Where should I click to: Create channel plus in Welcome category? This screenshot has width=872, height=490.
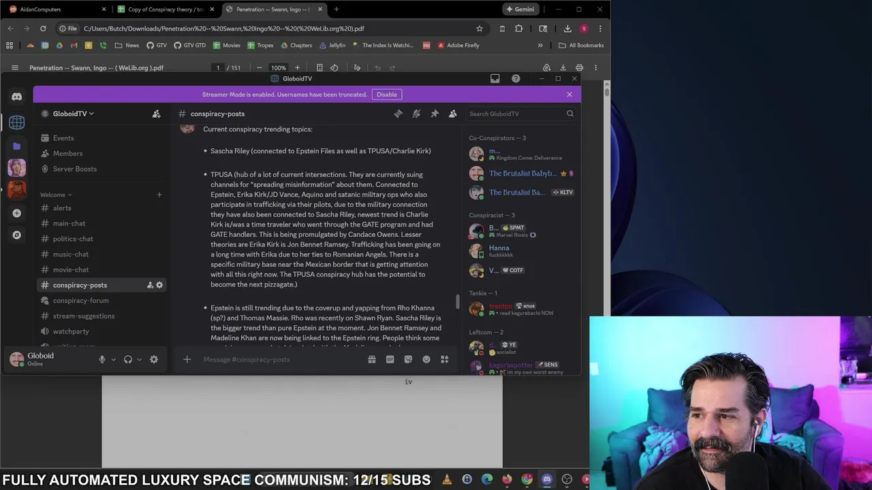click(x=159, y=195)
